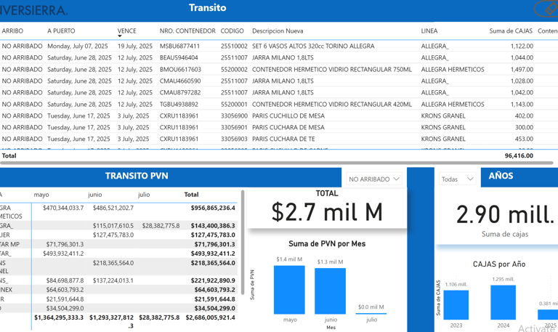The height and width of the screenshot is (332, 558).
Task: Click the 1,122.00 cajas value
Action: pyautogui.click(x=522, y=46)
